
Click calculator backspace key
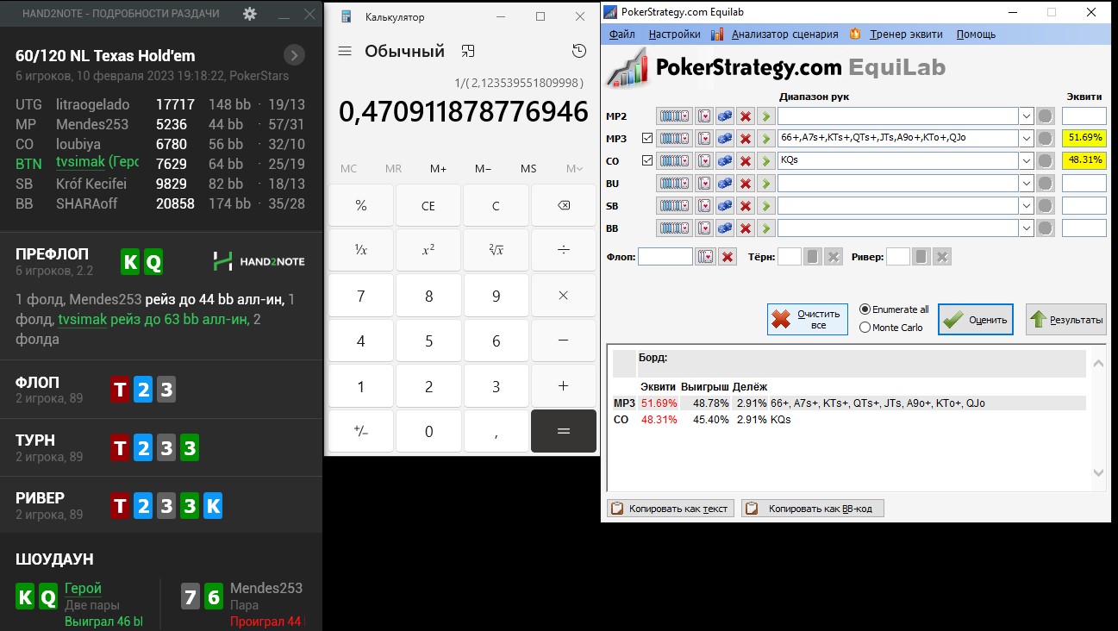(x=563, y=206)
